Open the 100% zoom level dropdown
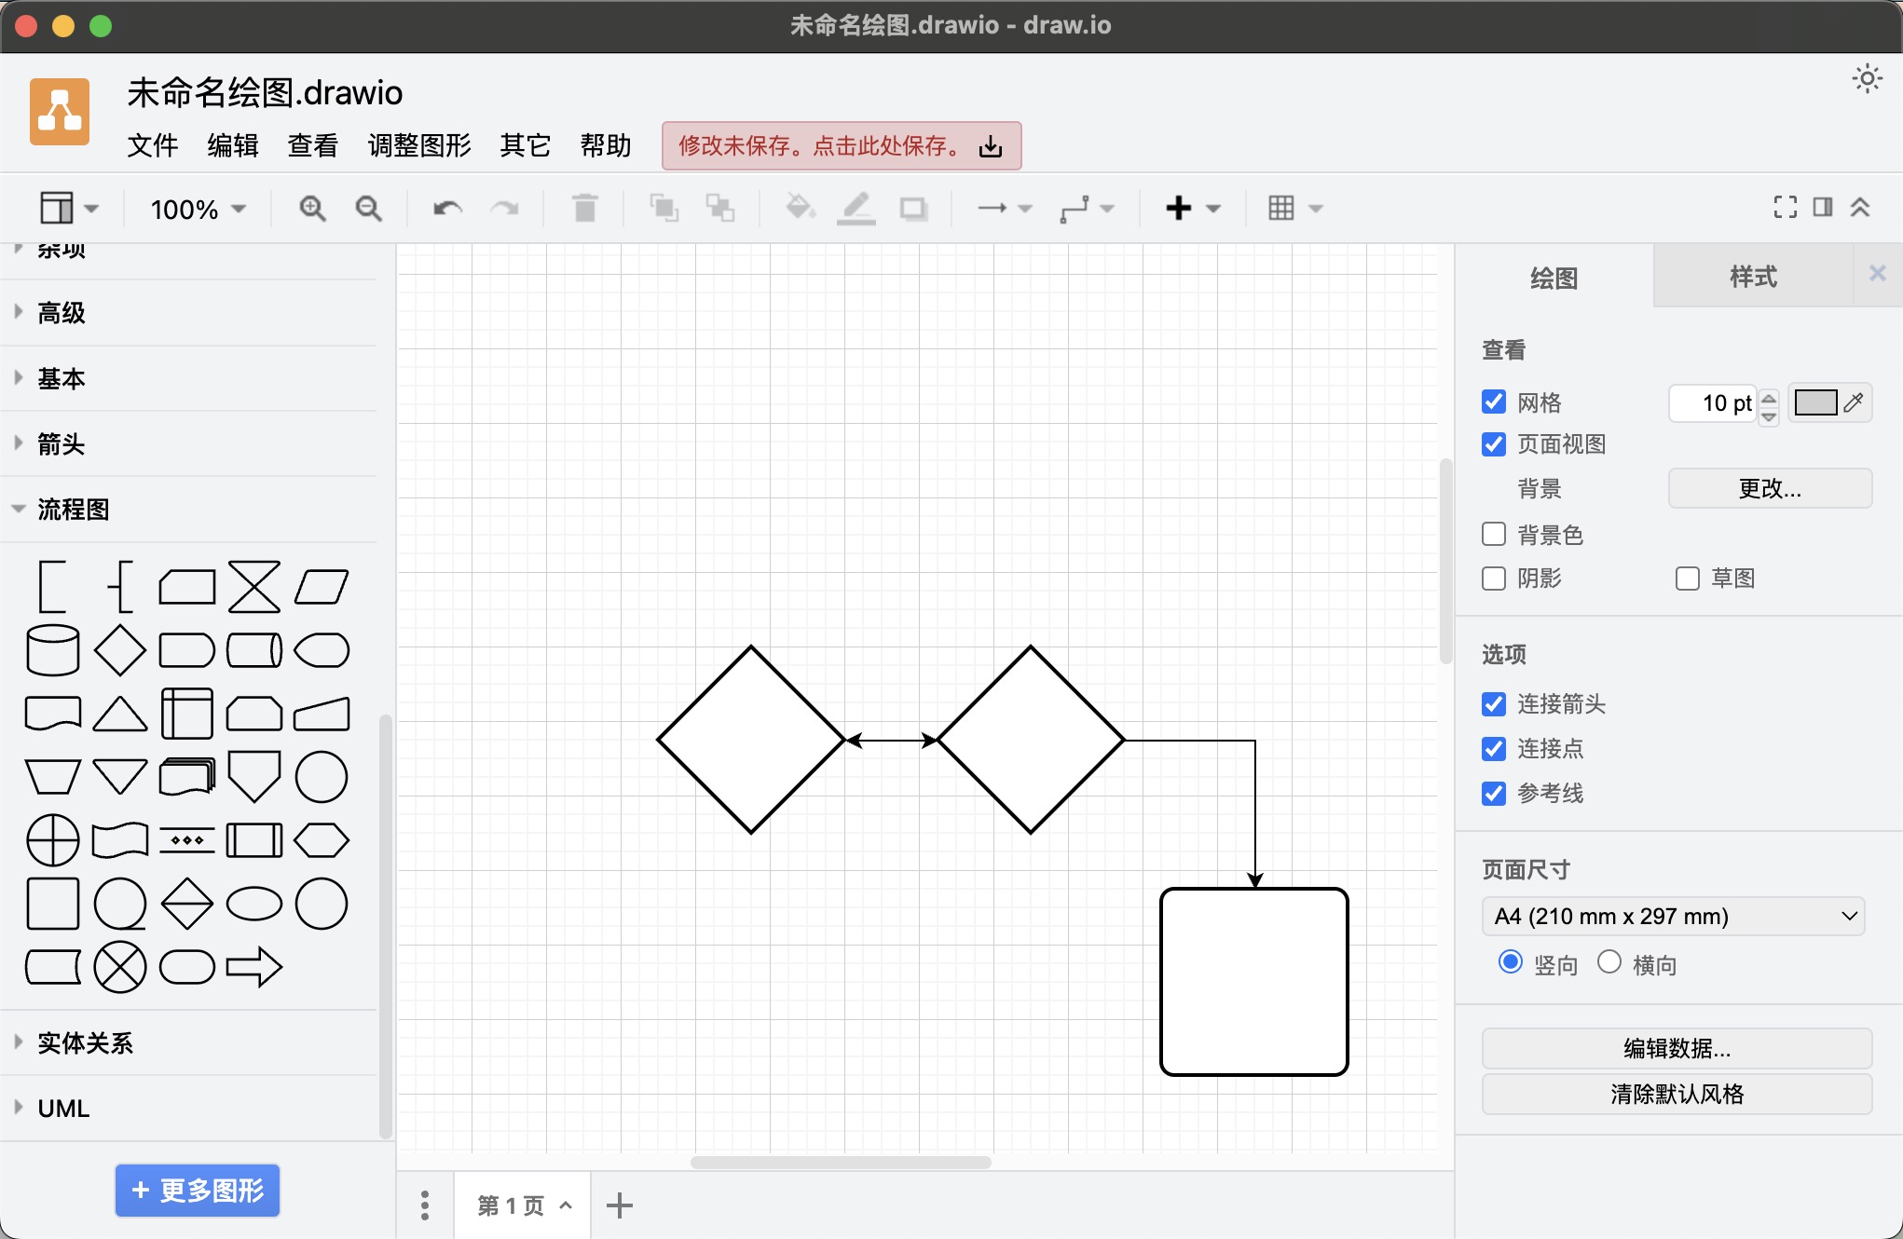The width and height of the screenshot is (1903, 1239). [x=198, y=209]
